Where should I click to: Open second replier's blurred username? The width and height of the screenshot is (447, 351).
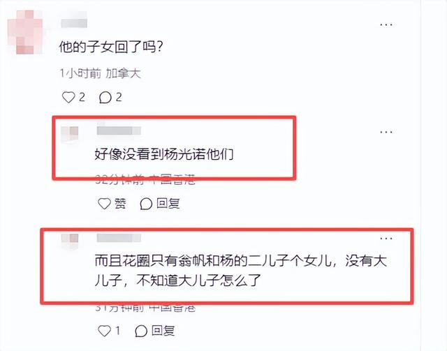point(119,238)
